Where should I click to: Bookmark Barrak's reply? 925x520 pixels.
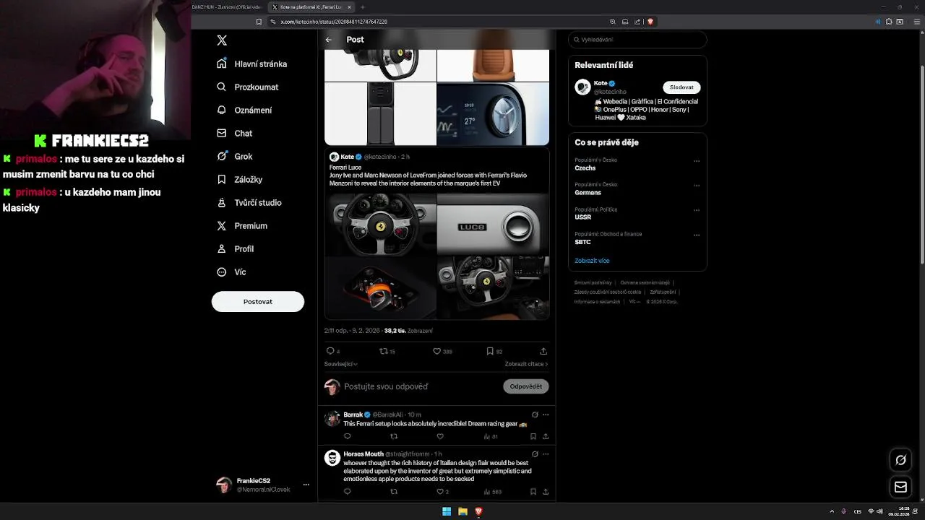click(533, 436)
